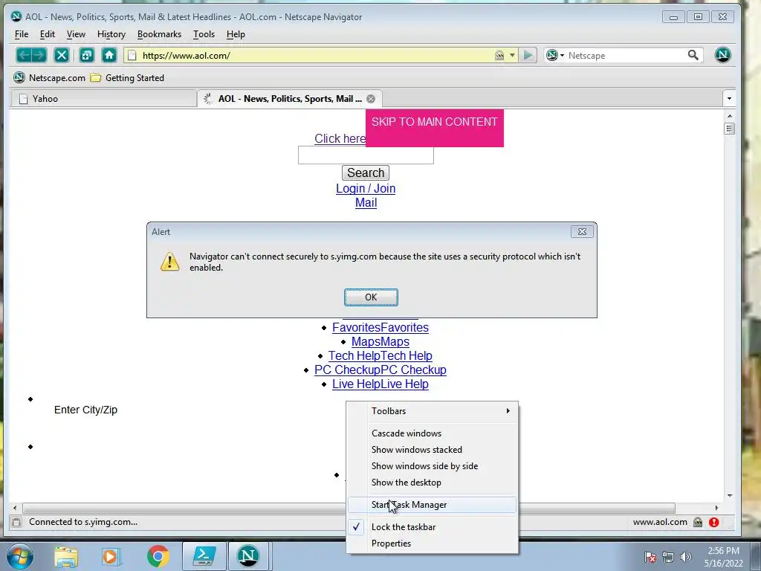Open File Explorer from taskbar
The image size is (761, 571).
click(x=66, y=556)
